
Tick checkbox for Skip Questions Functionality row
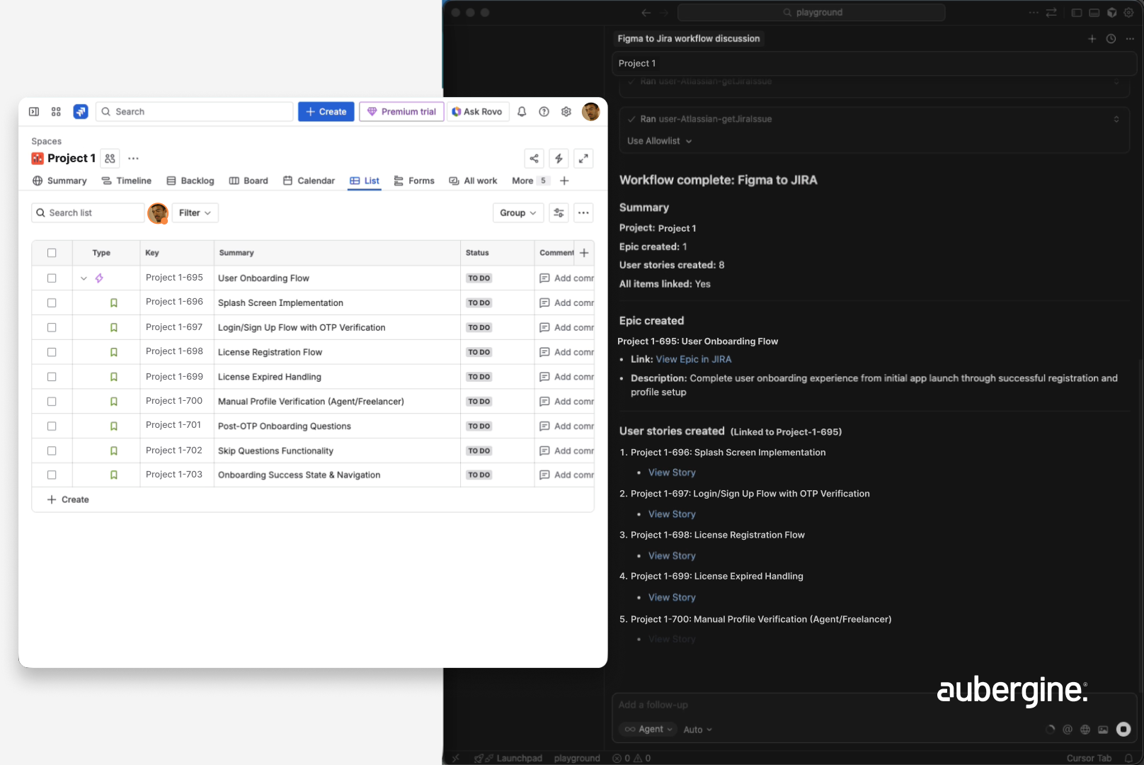click(x=52, y=450)
